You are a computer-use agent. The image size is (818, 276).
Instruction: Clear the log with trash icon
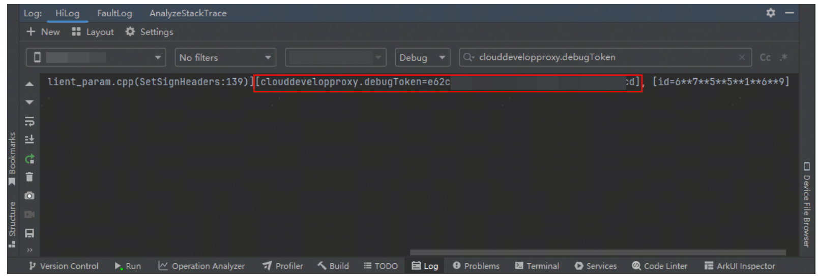(x=30, y=177)
